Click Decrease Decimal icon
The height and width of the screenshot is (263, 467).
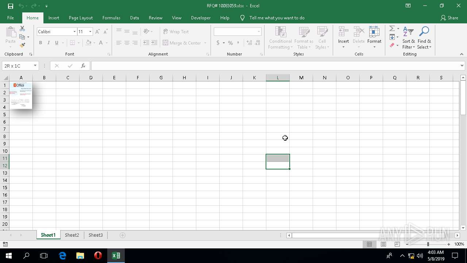pyautogui.click(x=258, y=43)
